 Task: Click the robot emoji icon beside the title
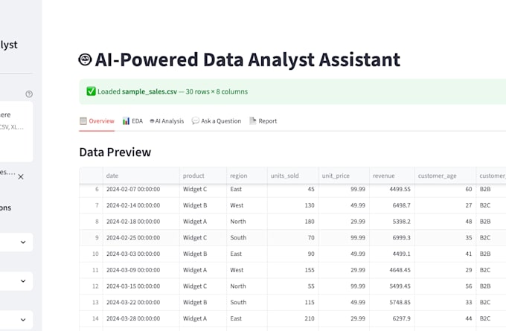(85, 60)
